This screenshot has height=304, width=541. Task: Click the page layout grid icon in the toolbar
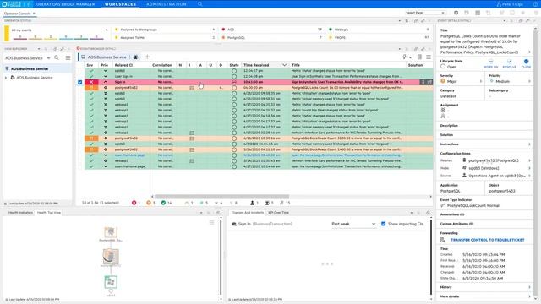478,13
